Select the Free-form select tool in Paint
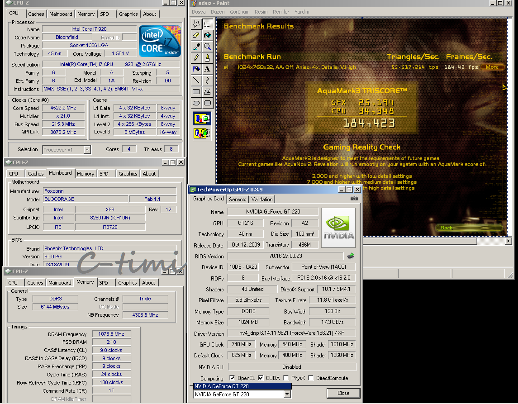The width and height of the screenshot is (518, 404). pyautogui.click(x=196, y=24)
